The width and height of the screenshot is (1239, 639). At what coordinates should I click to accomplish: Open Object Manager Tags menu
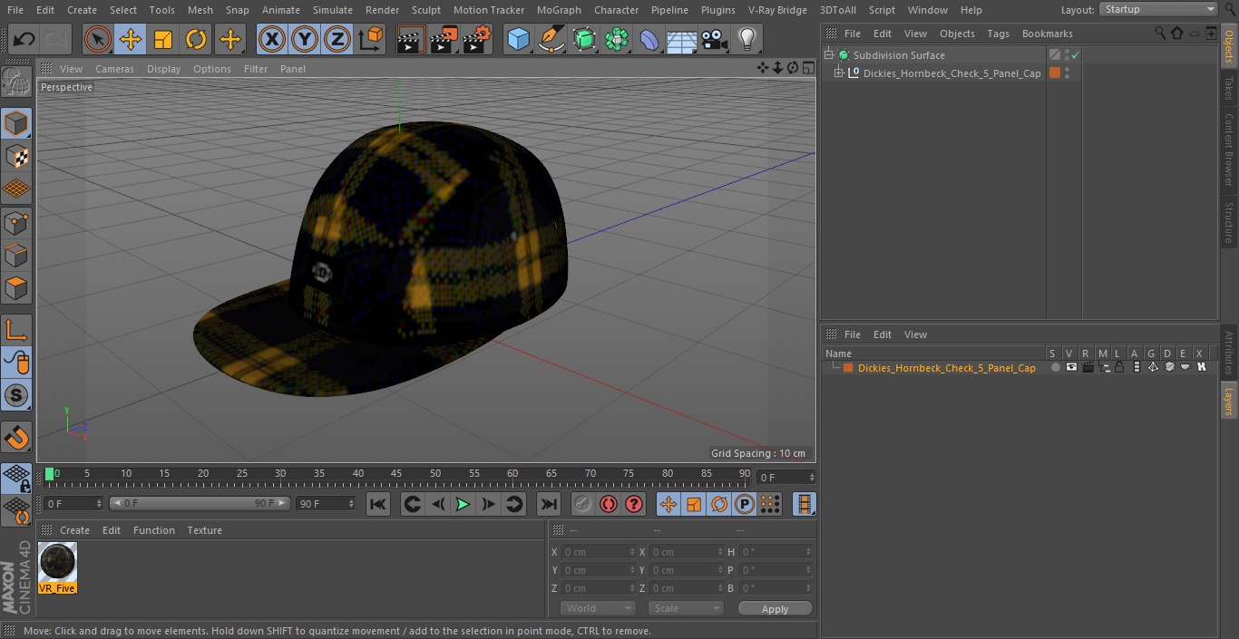998,34
